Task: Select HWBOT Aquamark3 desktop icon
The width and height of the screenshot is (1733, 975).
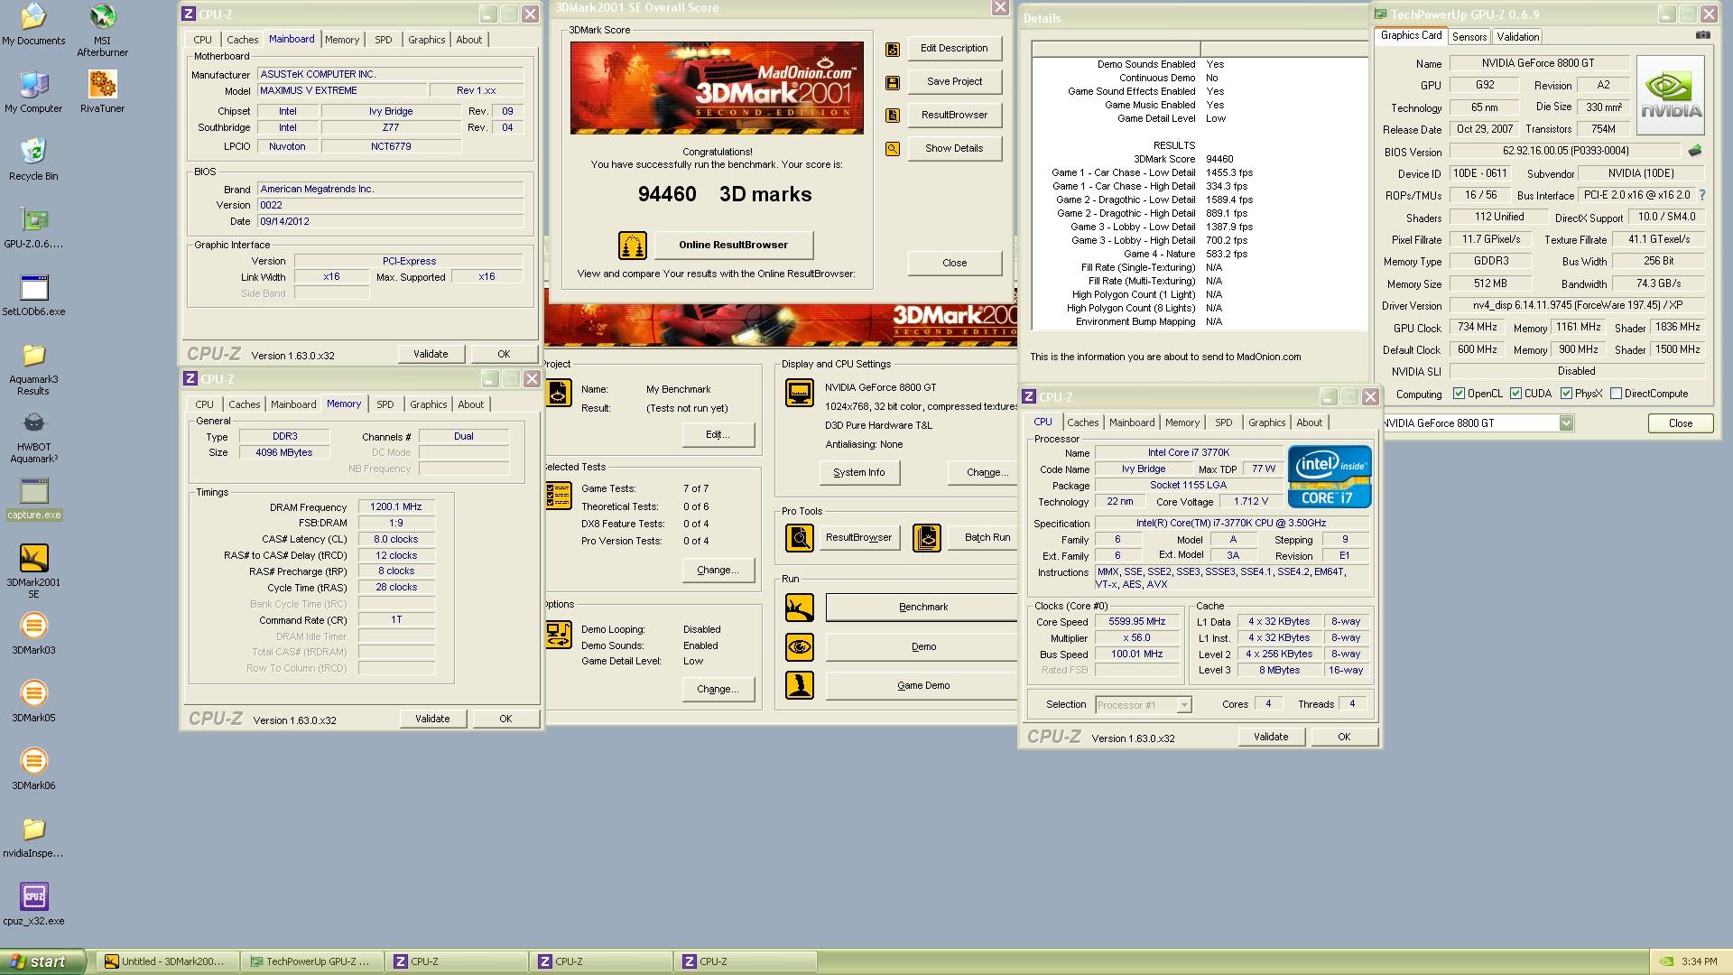Action: click(x=33, y=436)
